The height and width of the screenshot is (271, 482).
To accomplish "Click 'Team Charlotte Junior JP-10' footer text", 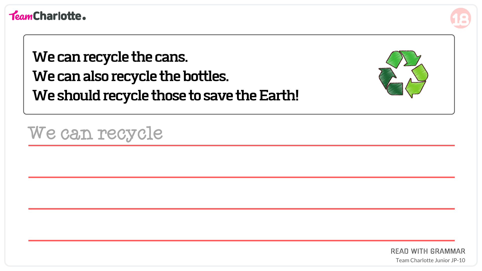I will click(431, 260).
